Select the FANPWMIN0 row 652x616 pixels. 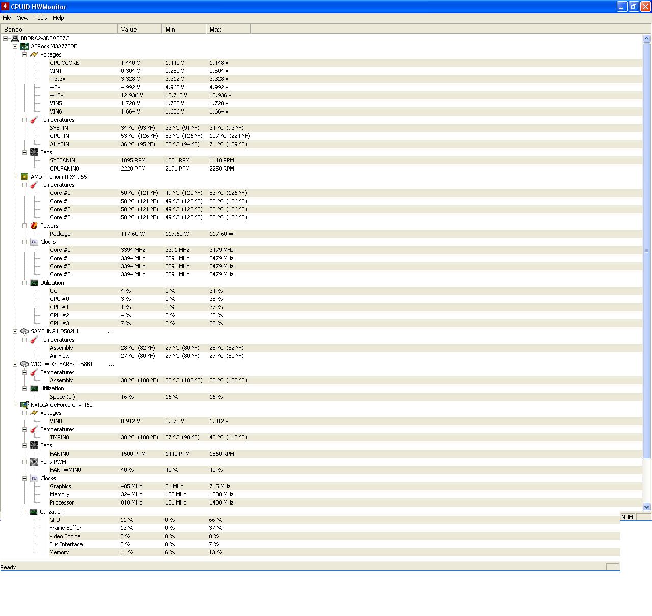point(346,470)
